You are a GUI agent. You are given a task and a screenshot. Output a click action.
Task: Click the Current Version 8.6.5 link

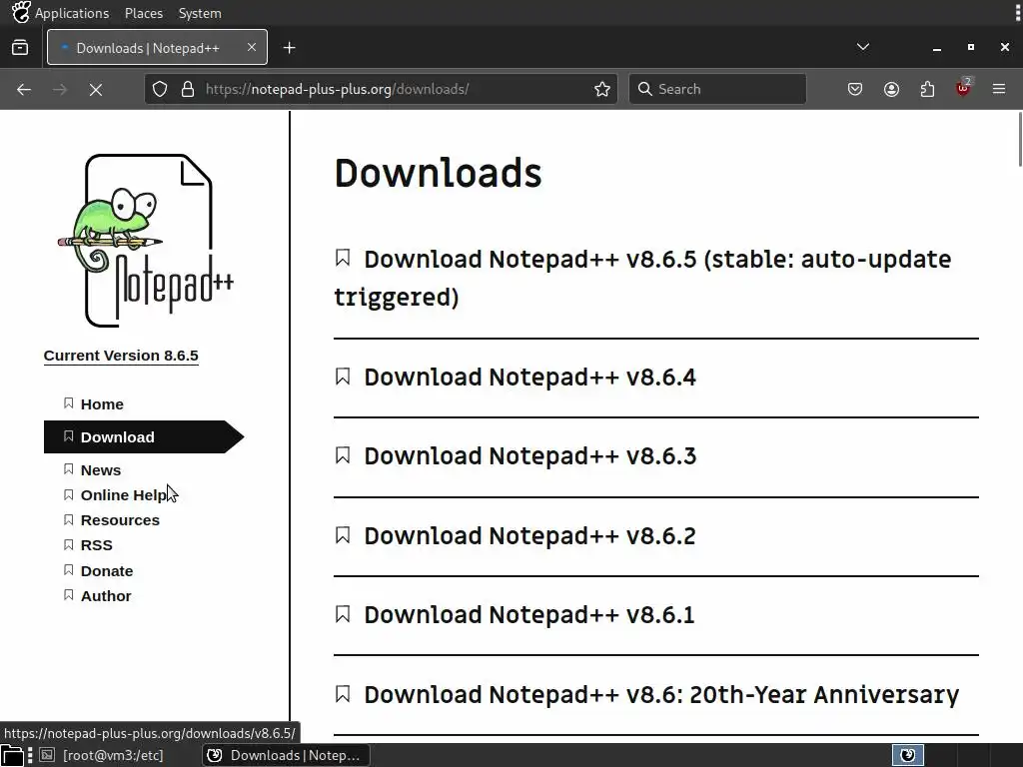121,356
